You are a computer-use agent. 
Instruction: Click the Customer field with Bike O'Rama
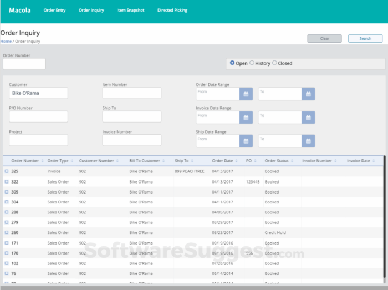point(38,93)
